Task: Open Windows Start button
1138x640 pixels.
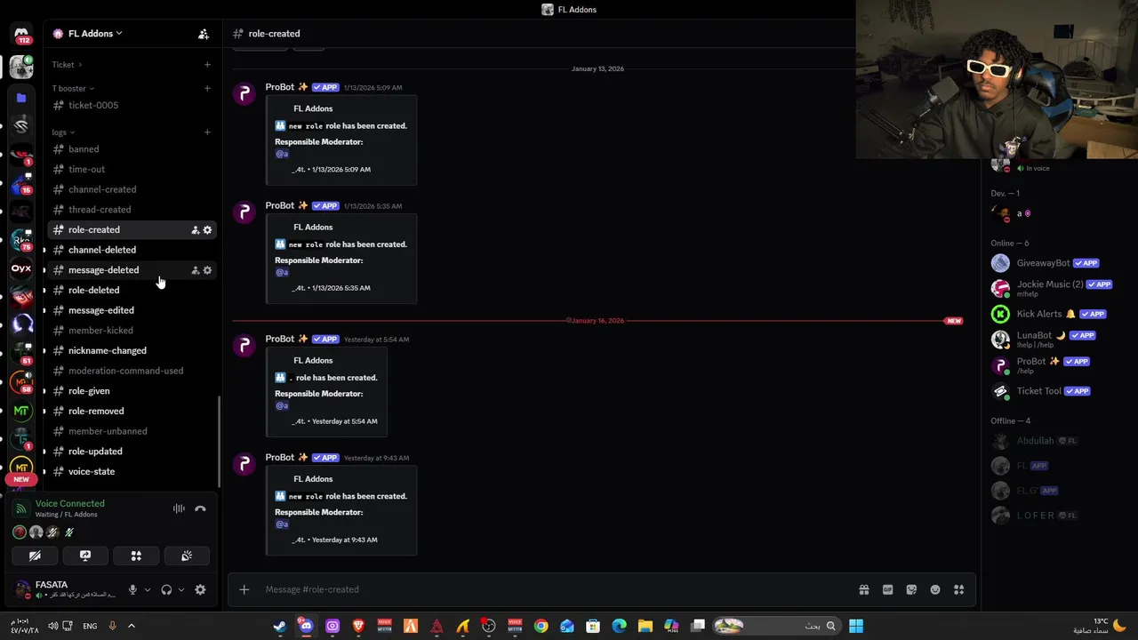Action: [855, 626]
